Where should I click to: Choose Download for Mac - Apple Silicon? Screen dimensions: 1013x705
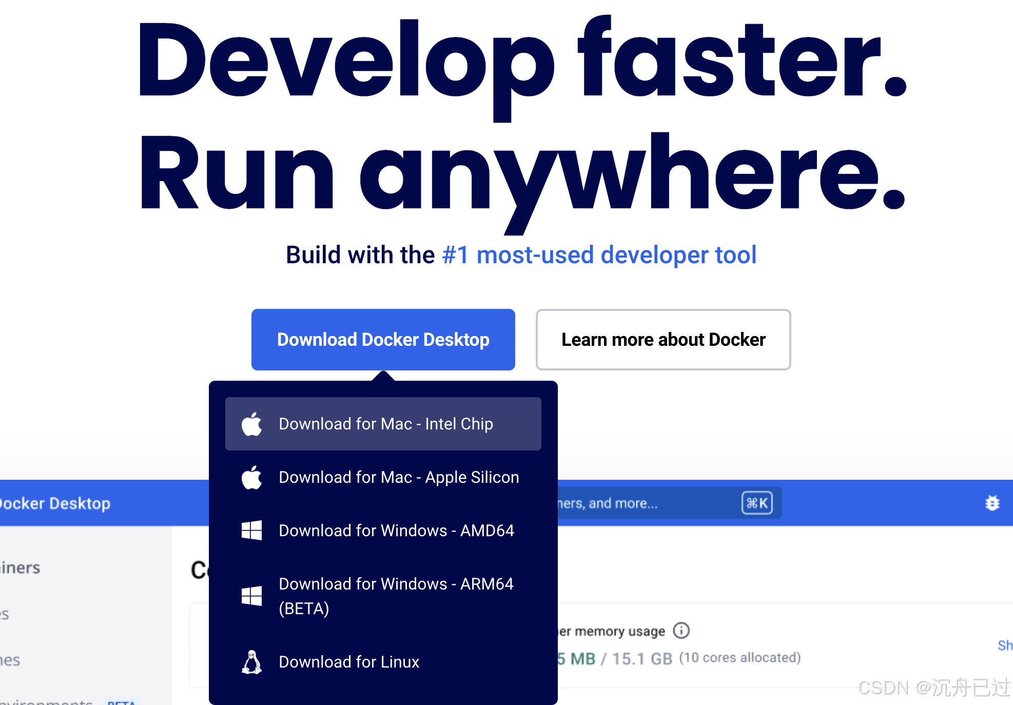click(383, 477)
